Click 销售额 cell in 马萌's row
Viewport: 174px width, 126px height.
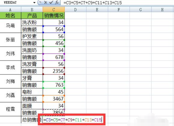point(32,29)
